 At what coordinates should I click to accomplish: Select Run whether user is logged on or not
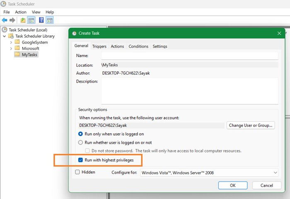(81, 142)
